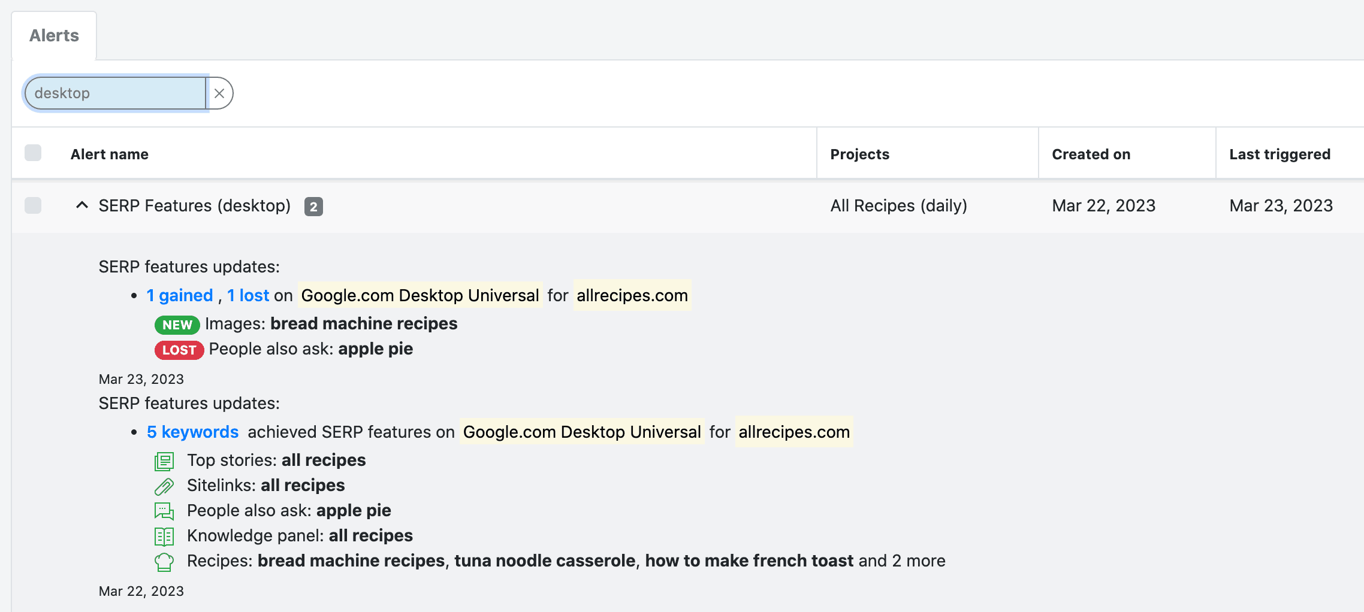Click 'tuna noodle casserole' in the Recipes row
Screen dimensions: 1364x612
[x=545, y=561]
